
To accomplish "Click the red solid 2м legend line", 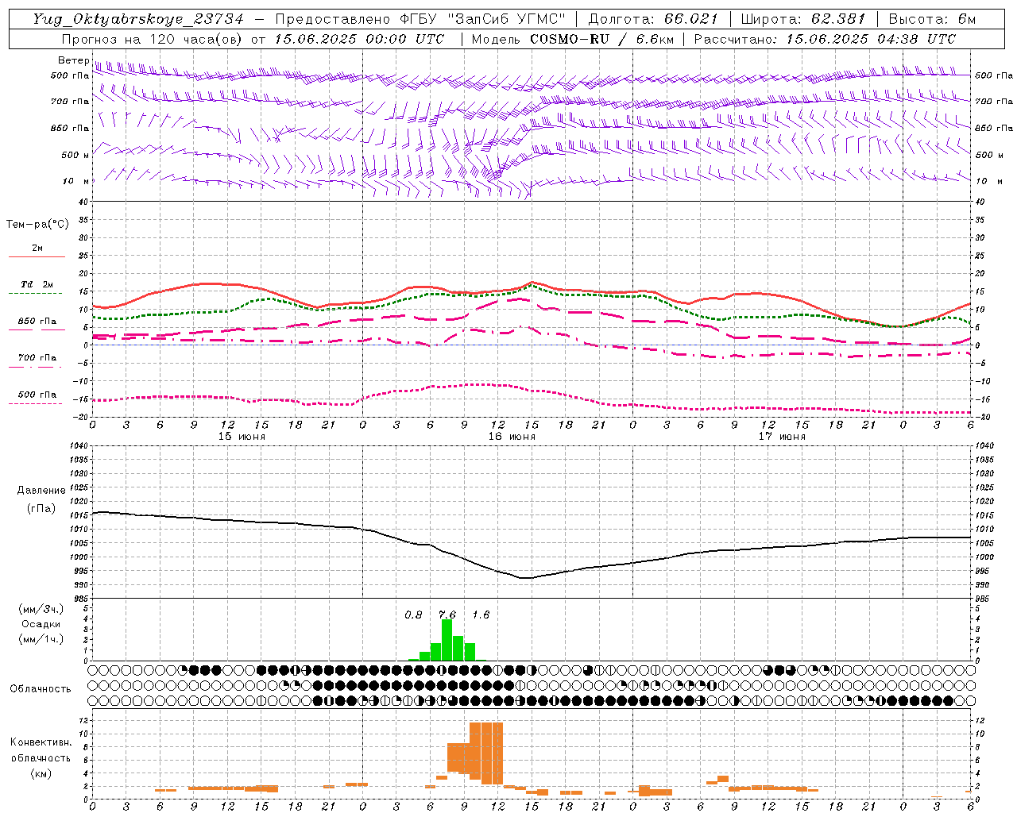I will 37,257.
